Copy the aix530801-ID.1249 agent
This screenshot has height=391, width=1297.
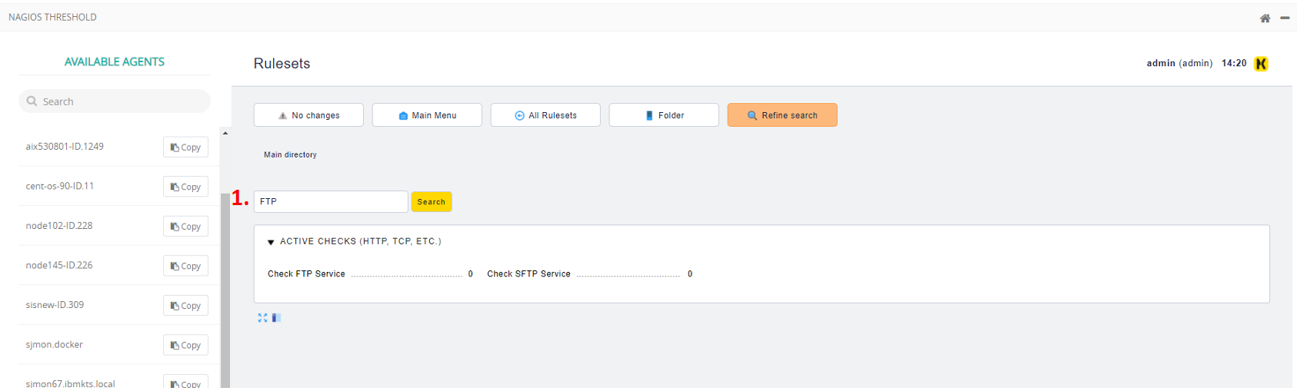coord(185,147)
